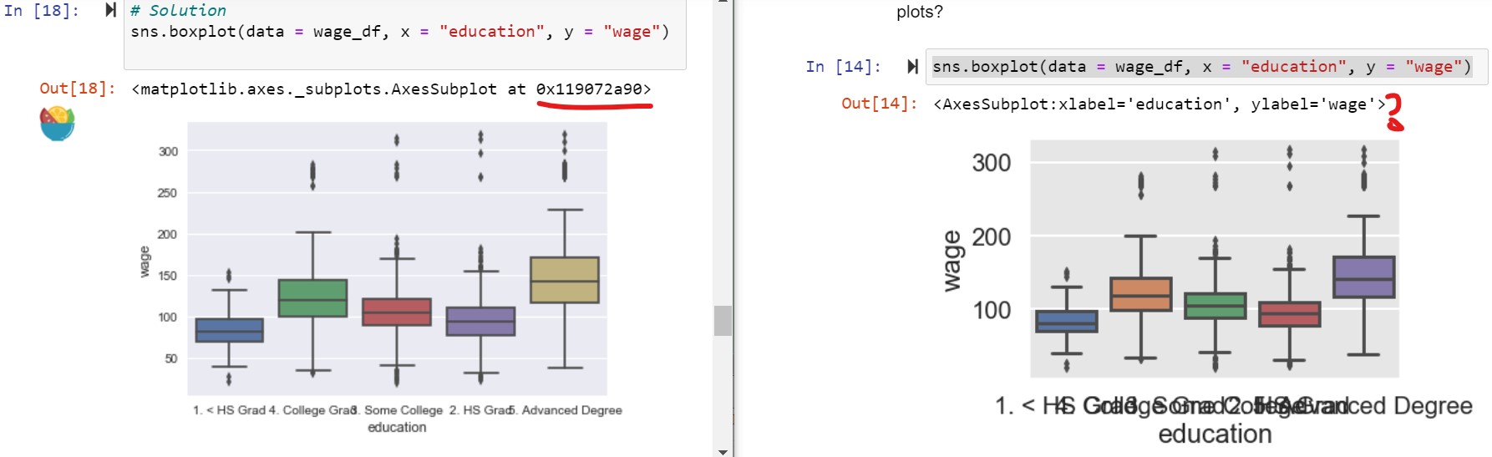Run cell In [18] with its run icon
The height and width of the screenshot is (457, 1492).
110,10
